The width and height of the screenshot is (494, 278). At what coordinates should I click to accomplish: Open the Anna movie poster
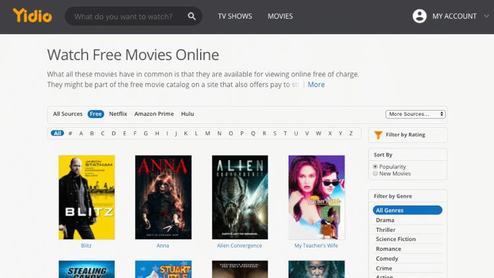click(x=163, y=198)
